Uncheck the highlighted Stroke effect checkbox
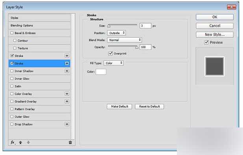The width and height of the screenshot is (243, 155). [x=12, y=63]
